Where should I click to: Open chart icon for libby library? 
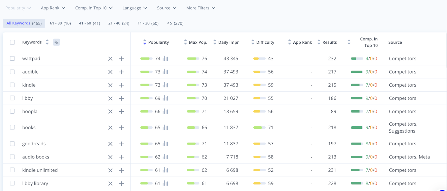pyautogui.click(x=165, y=183)
